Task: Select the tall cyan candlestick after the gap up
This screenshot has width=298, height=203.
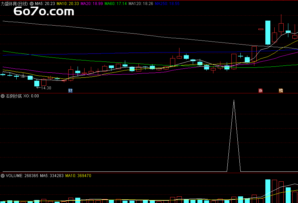Action: tap(268, 33)
